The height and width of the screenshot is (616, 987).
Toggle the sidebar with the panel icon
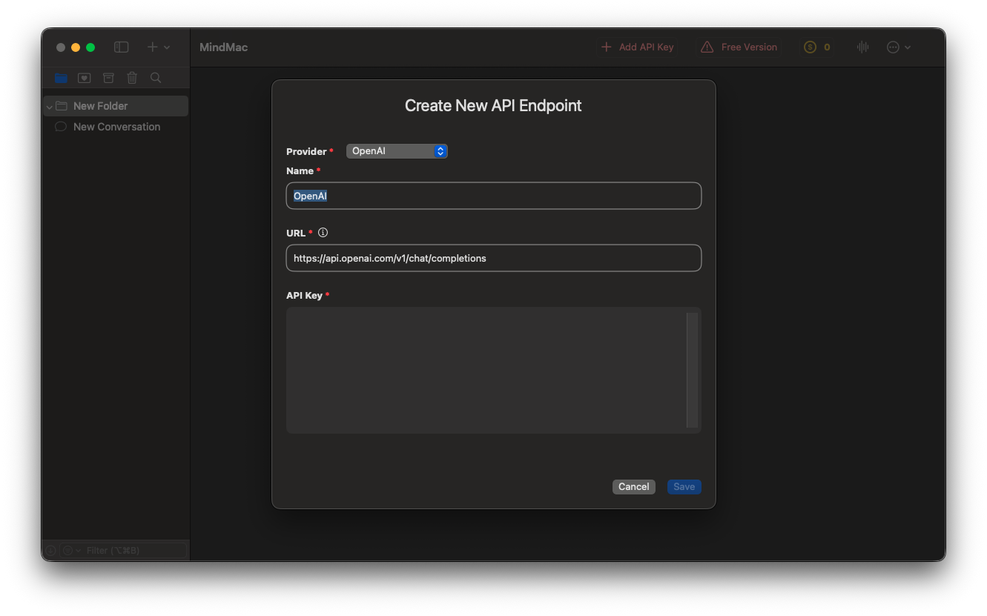click(121, 47)
